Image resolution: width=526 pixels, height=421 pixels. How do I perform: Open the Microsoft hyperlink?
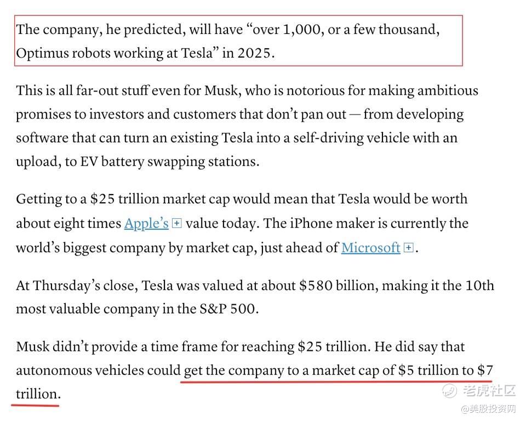coord(370,248)
